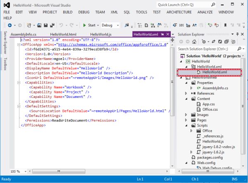This screenshot has width=248, height=183.
Task: Click the Navigate Backward toolbar icon
Action: point(10,25)
